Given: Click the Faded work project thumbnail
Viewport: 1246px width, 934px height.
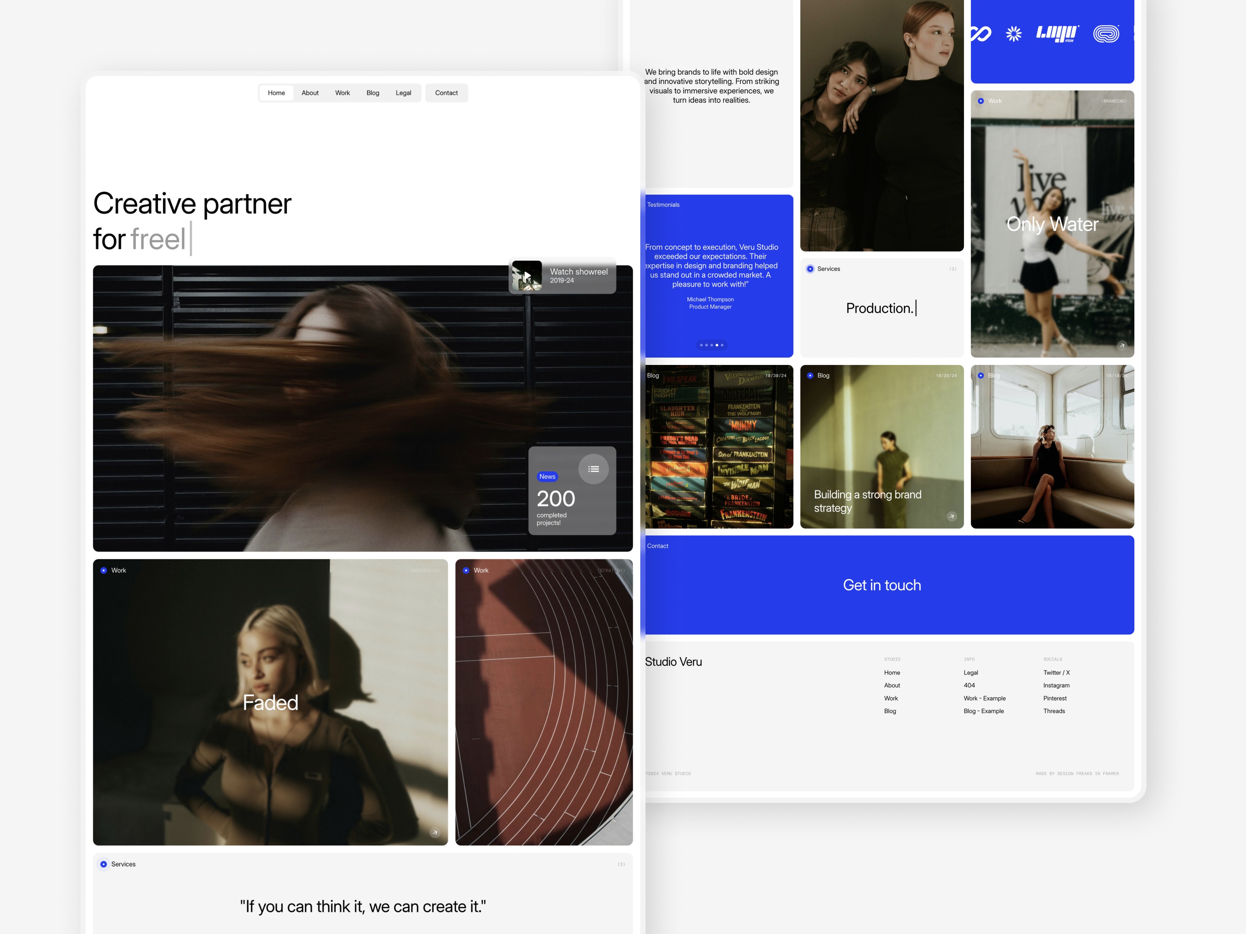Looking at the screenshot, I should (x=271, y=701).
